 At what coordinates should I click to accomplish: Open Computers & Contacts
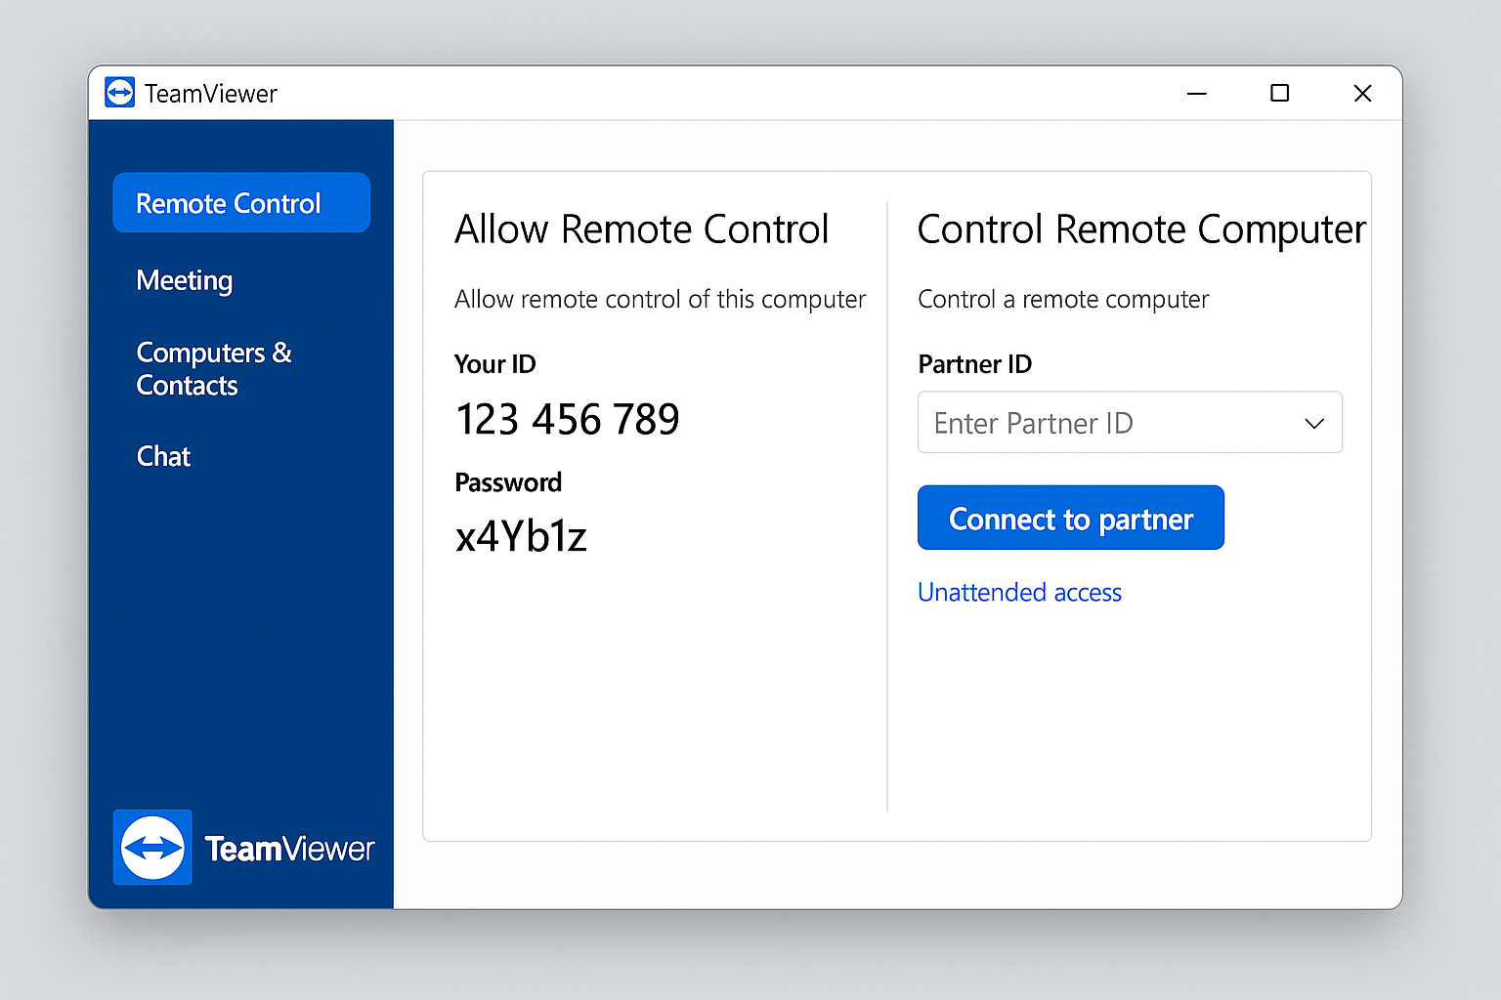[x=214, y=369]
